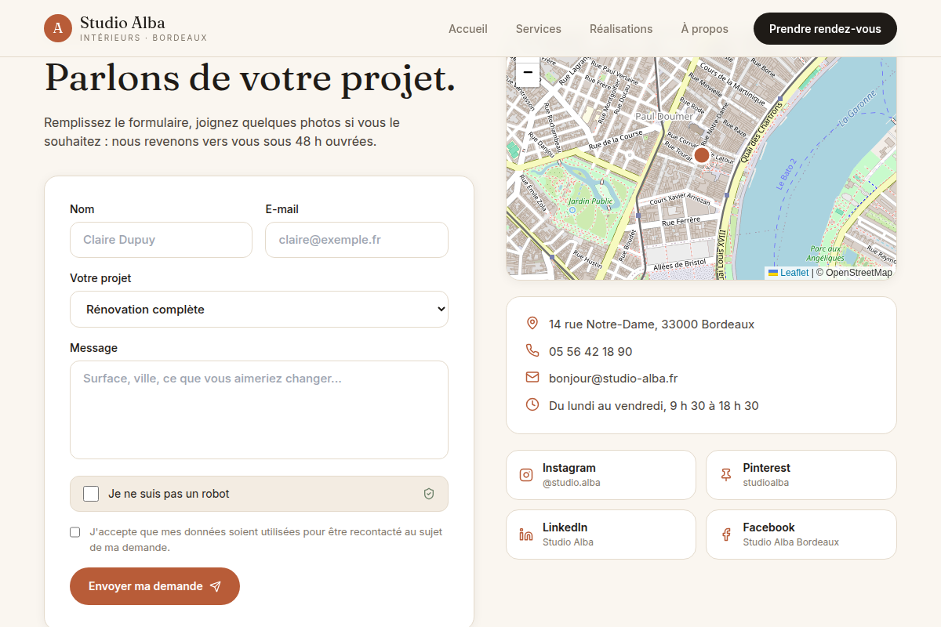Viewport: 941px width, 627px height.
Task: Zoom out the map with minus button
Action: (528, 72)
